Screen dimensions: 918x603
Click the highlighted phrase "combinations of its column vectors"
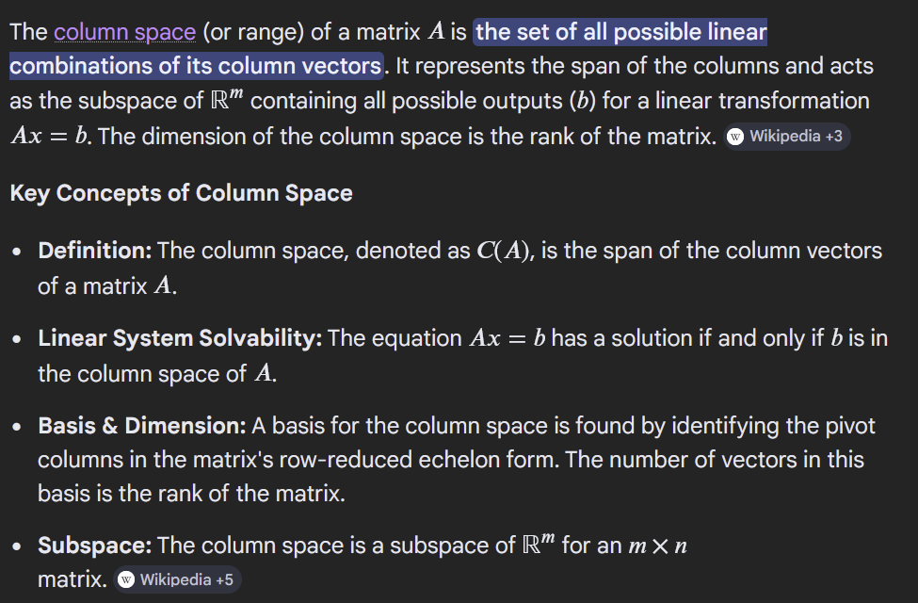196,66
